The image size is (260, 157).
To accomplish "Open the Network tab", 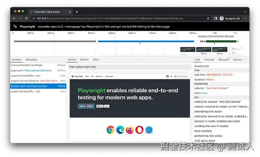I will 224,60.
